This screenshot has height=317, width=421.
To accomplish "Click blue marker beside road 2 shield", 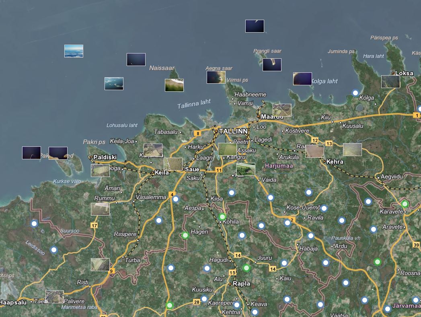I will 287,223.
